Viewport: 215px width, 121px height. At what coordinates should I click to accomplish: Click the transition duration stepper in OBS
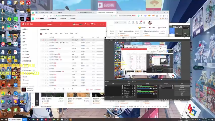[173, 88]
